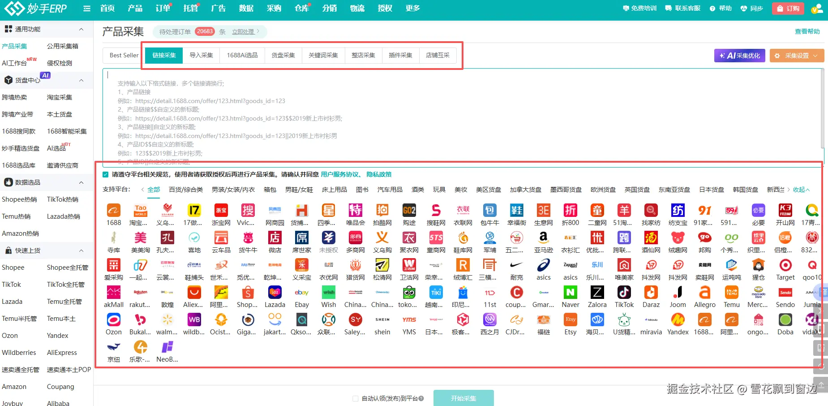The height and width of the screenshot is (406, 828).
Task: Switch to 链接采集 tab
Action: click(164, 55)
